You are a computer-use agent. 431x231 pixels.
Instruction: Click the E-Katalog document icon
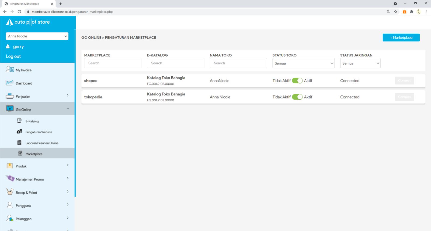click(19, 120)
